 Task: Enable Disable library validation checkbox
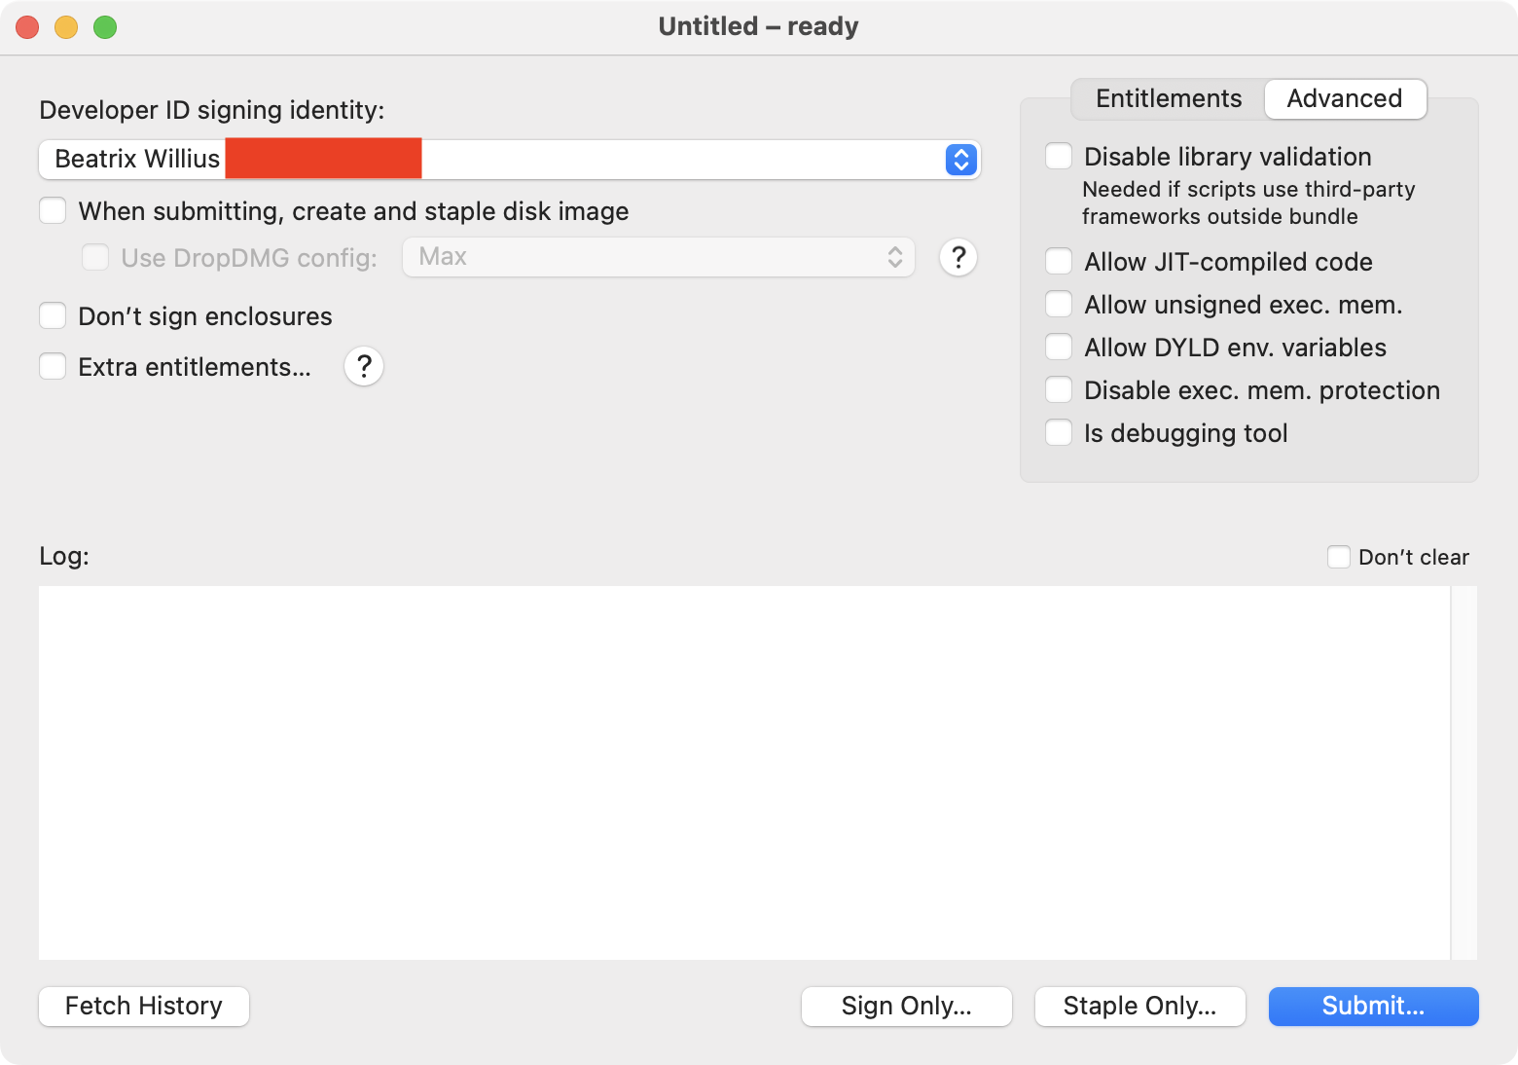coord(1059,157)
